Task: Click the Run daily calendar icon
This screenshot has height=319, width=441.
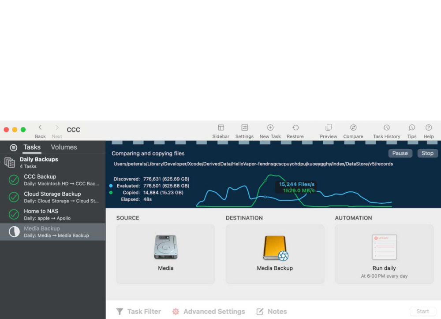Action: 384,247
